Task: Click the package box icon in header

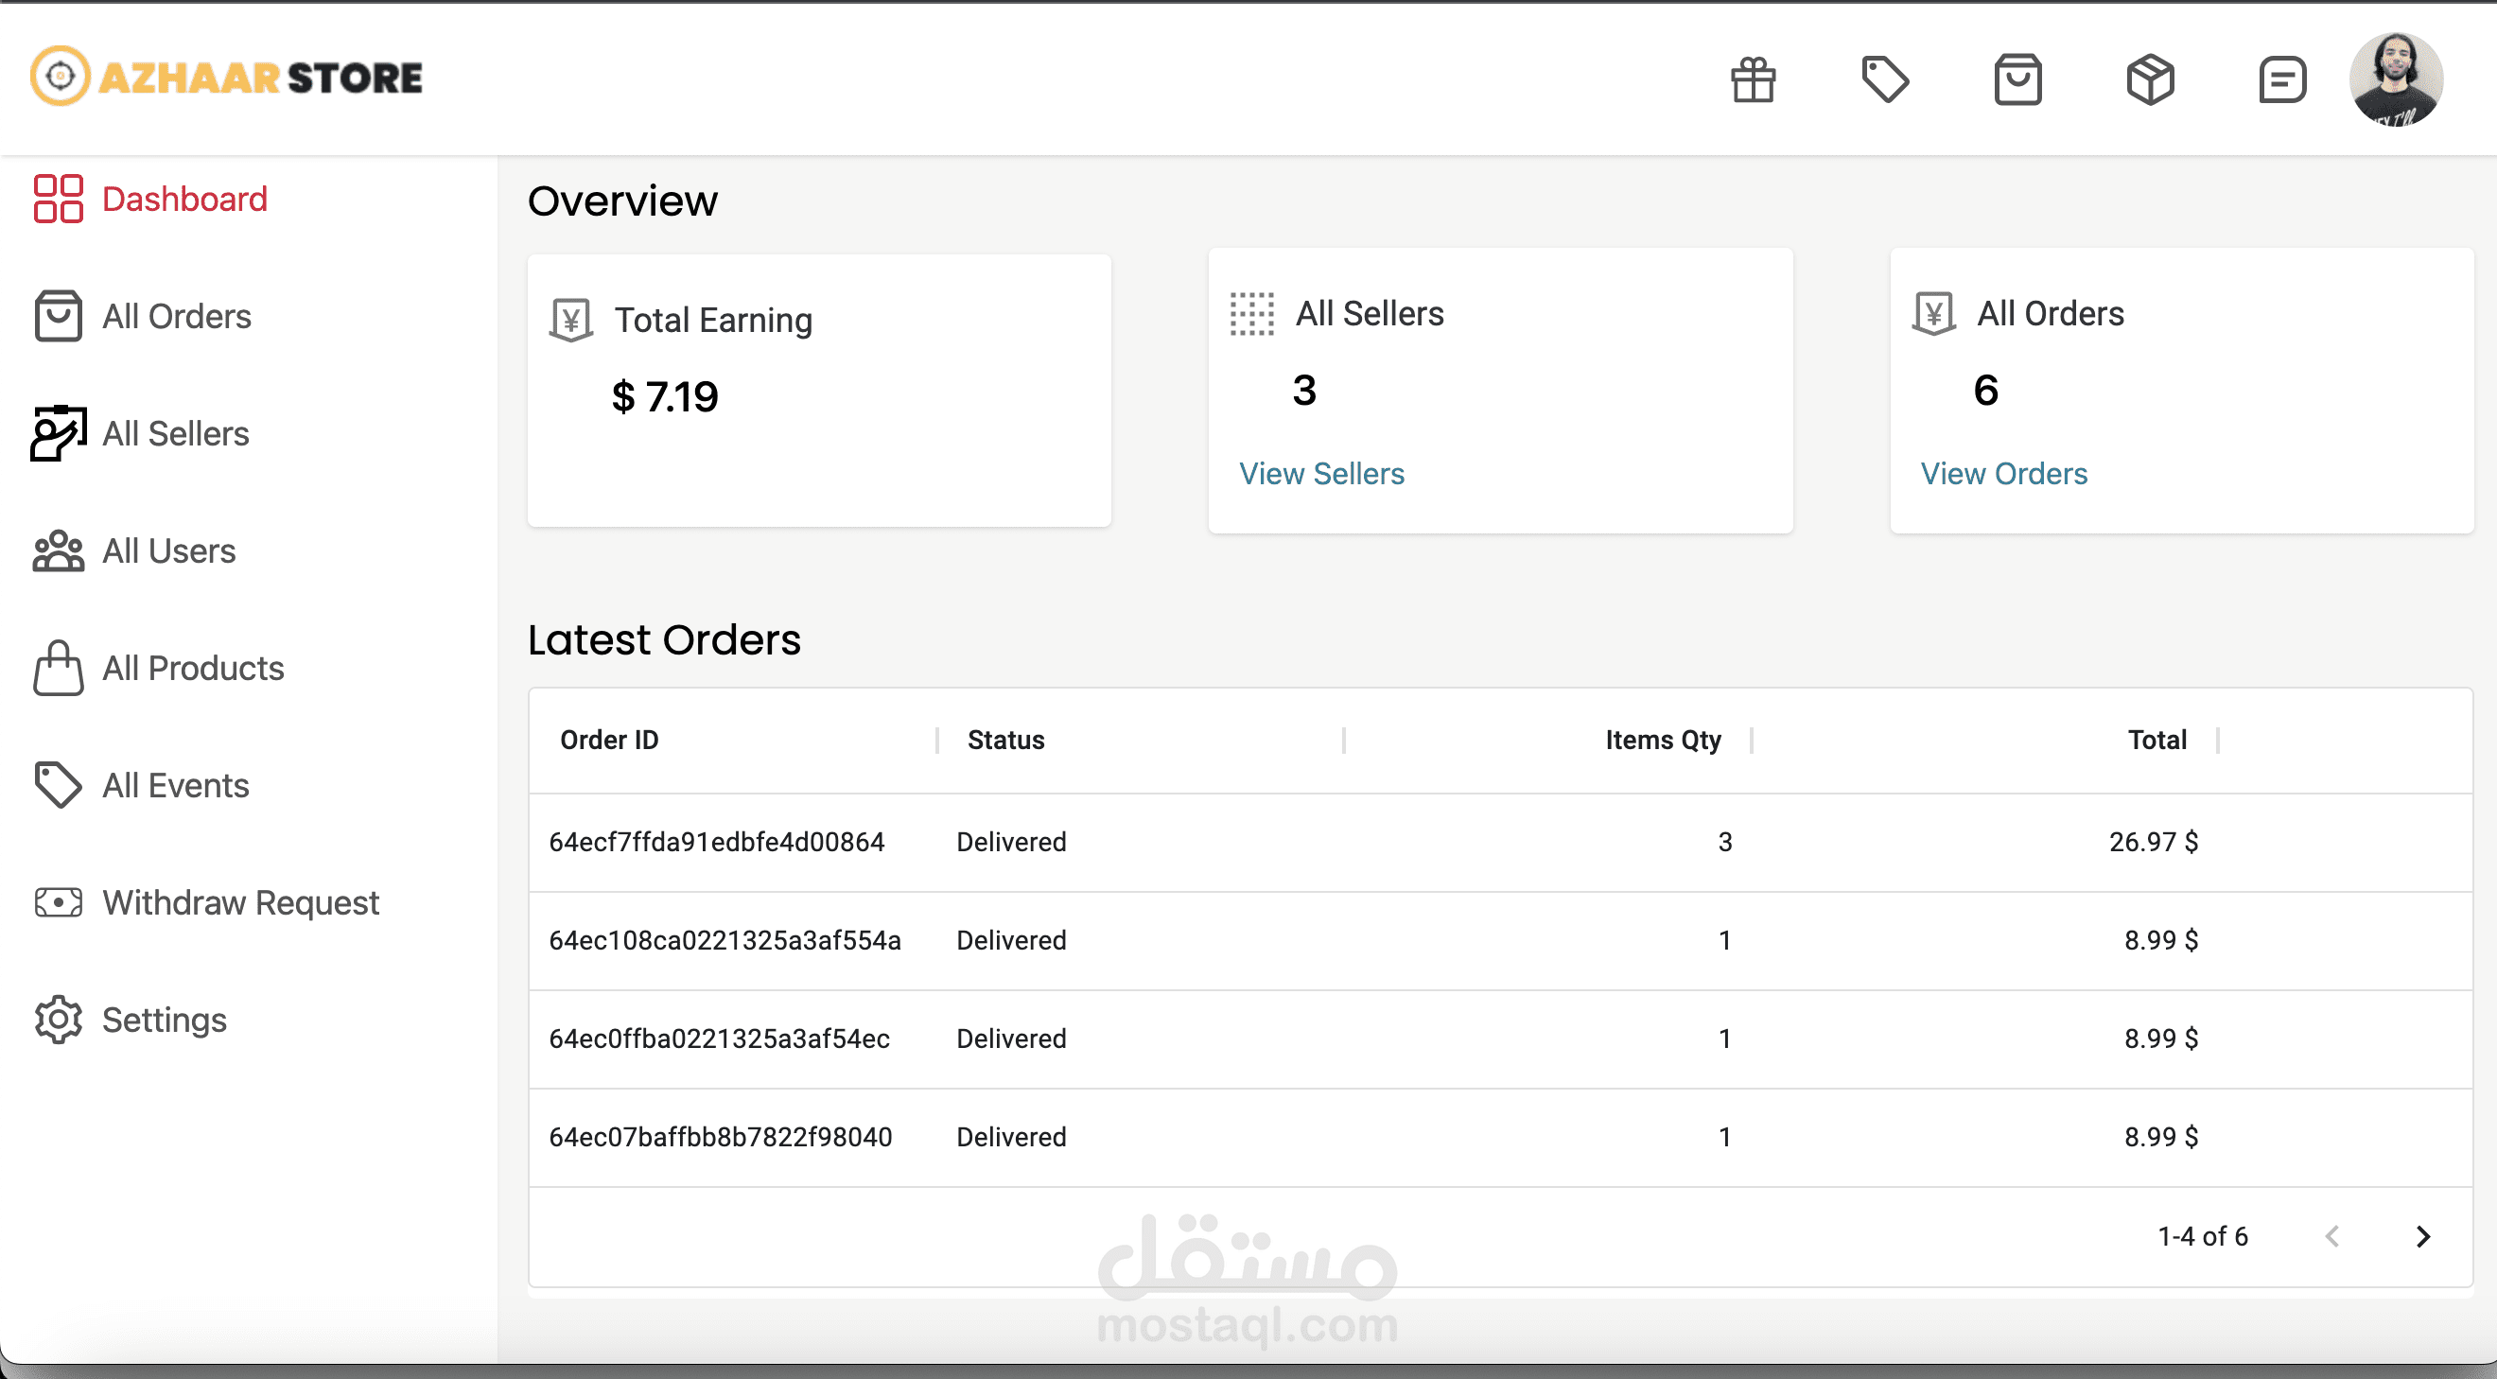Action: (x=2149, y=79)
